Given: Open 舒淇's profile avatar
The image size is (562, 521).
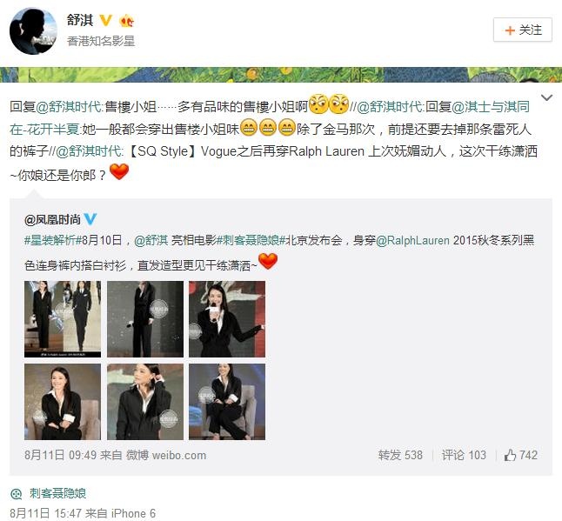Looking at the screenshot, I should 33,30.
